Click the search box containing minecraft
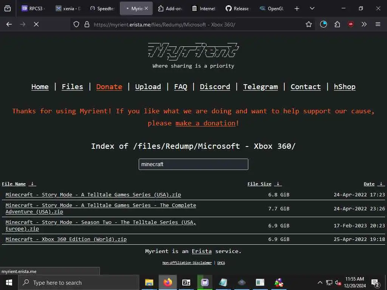The image size is (387, 290). (x=193, y=164)
